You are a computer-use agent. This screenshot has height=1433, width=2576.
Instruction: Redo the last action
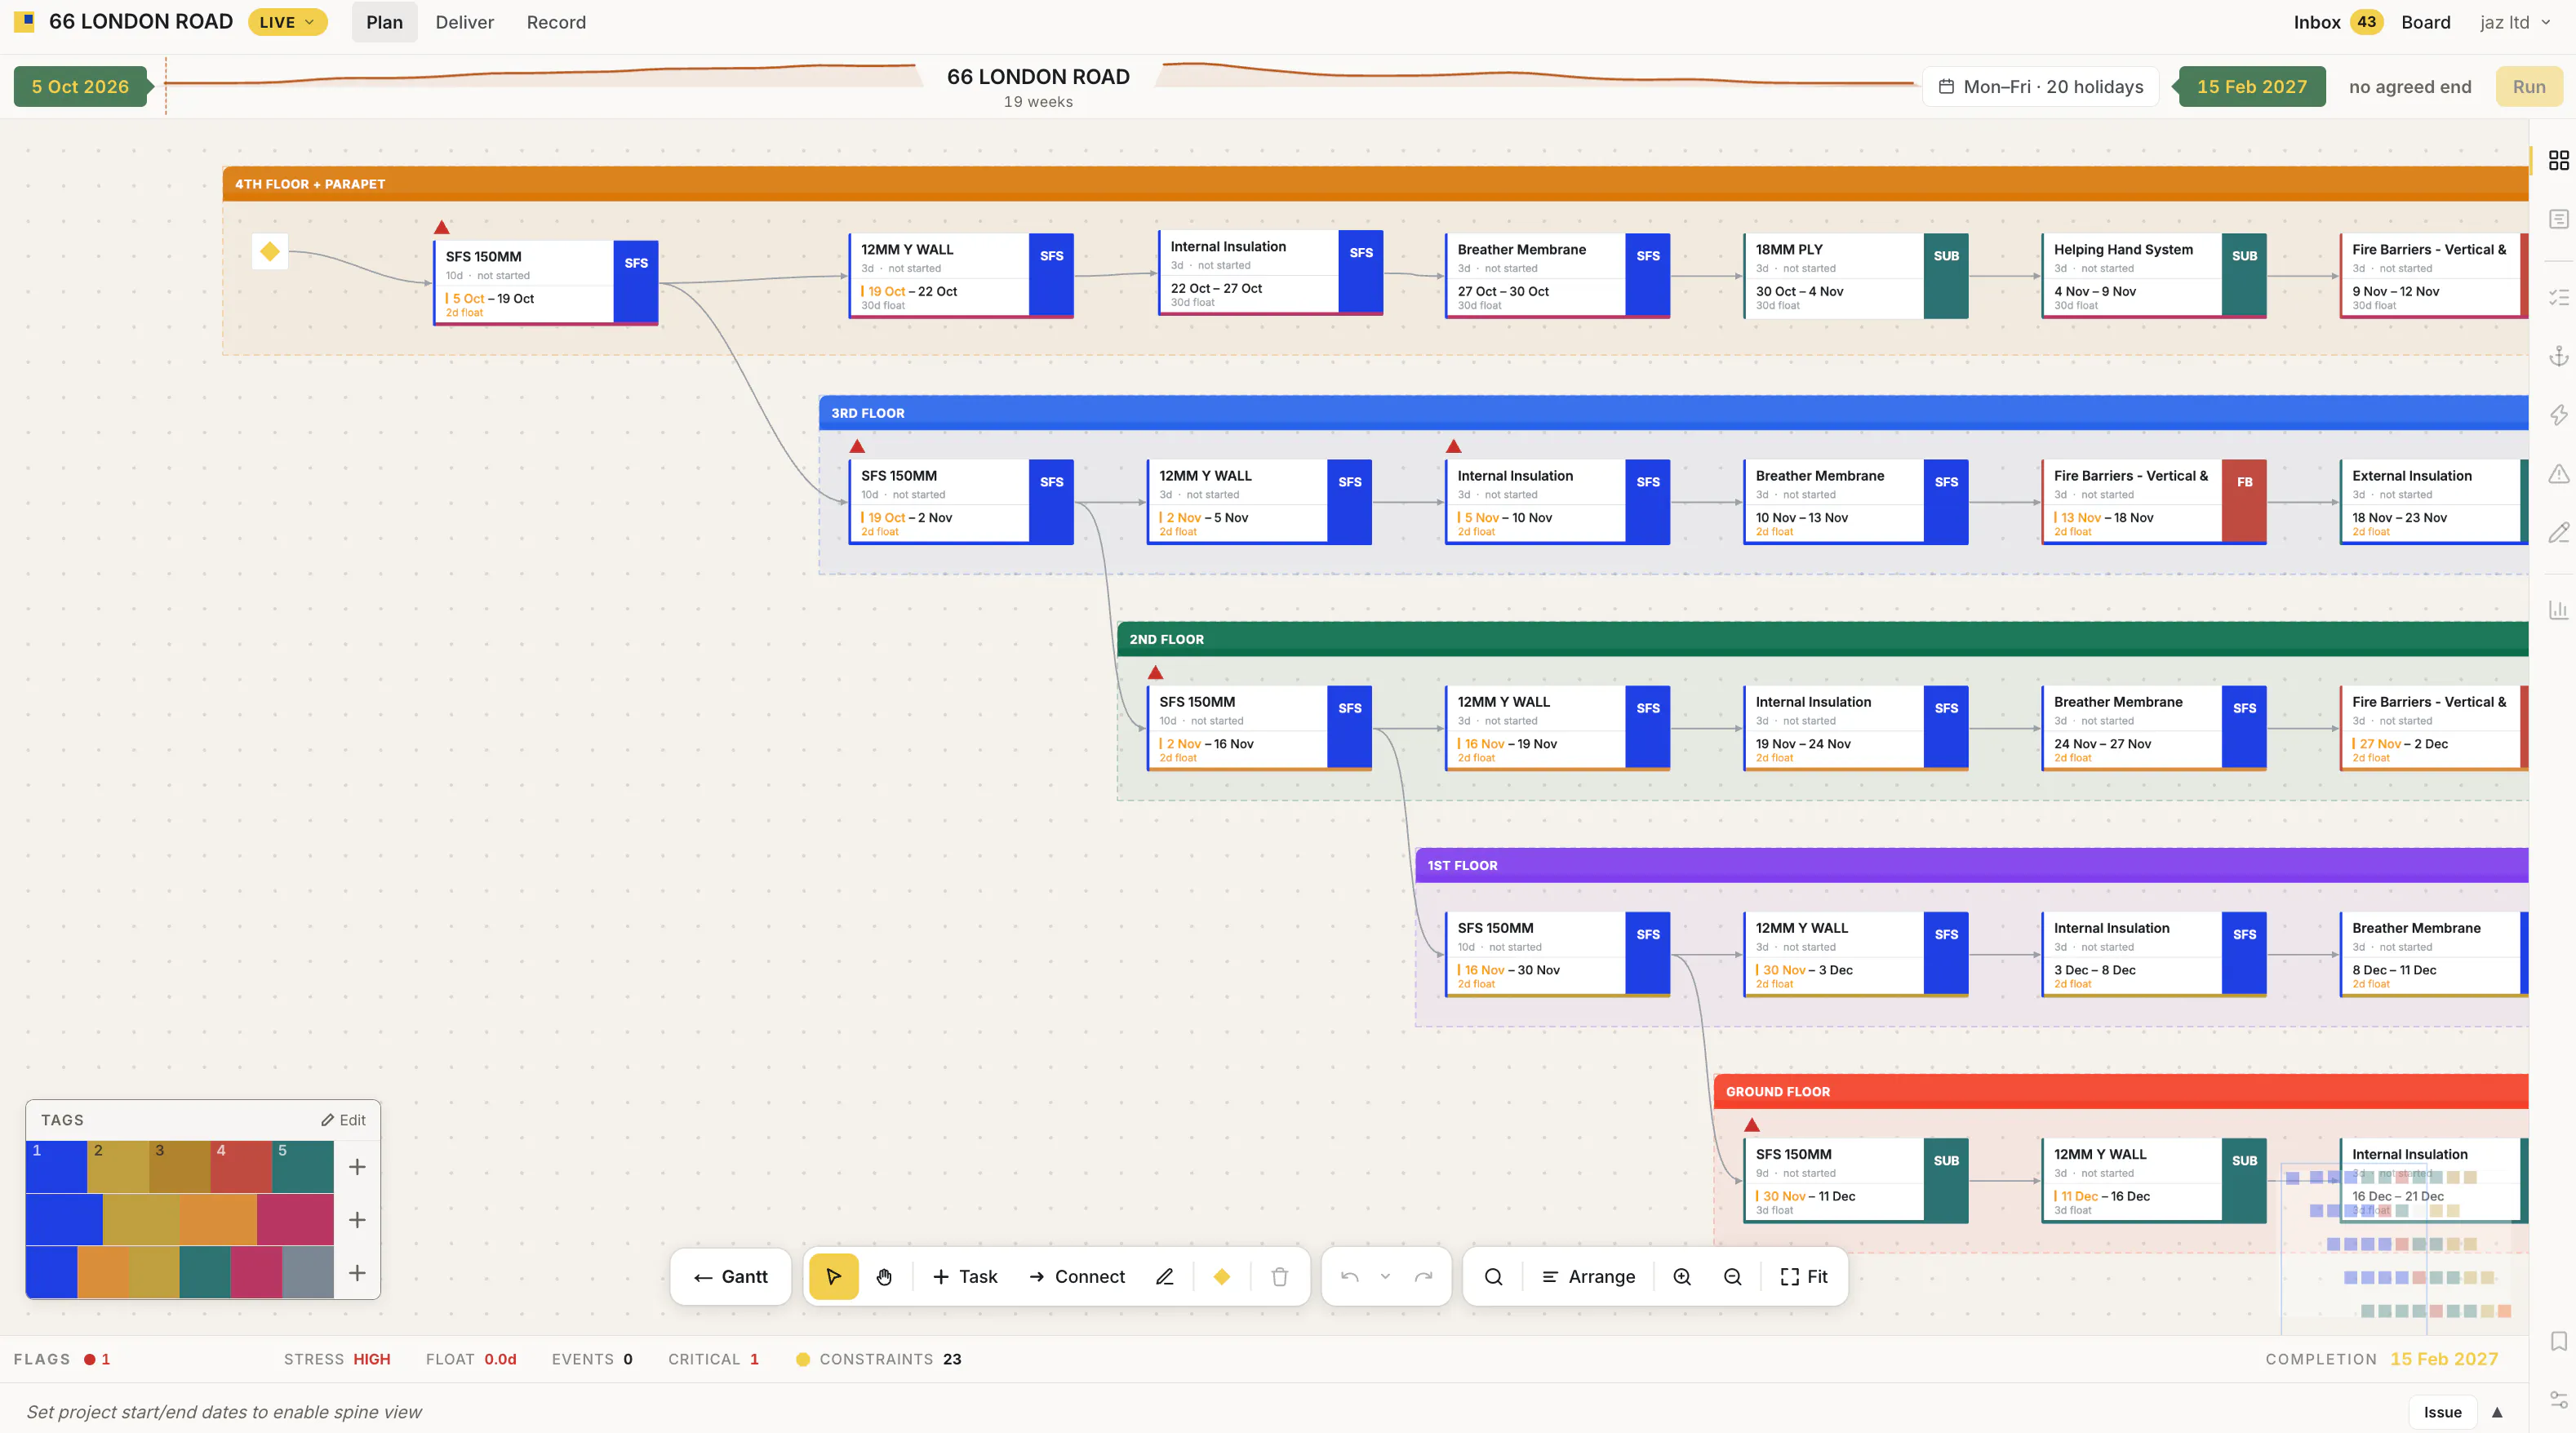1423,1276
